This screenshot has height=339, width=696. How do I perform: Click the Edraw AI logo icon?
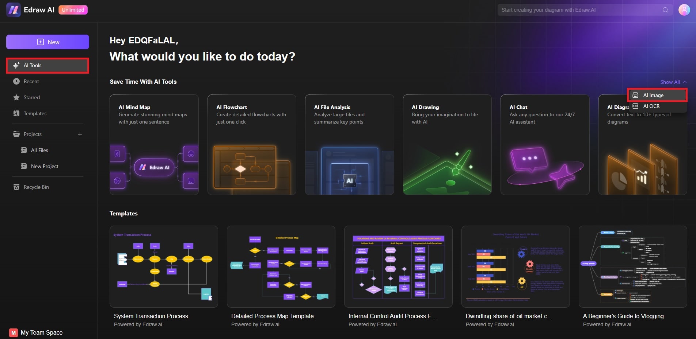(14, 10)
